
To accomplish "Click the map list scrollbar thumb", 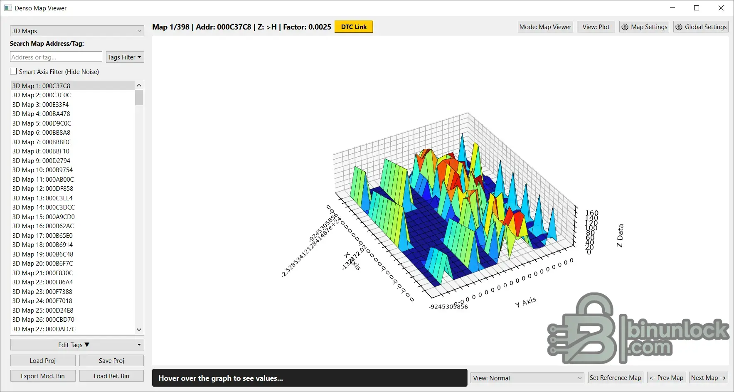I will coord(139,97).
